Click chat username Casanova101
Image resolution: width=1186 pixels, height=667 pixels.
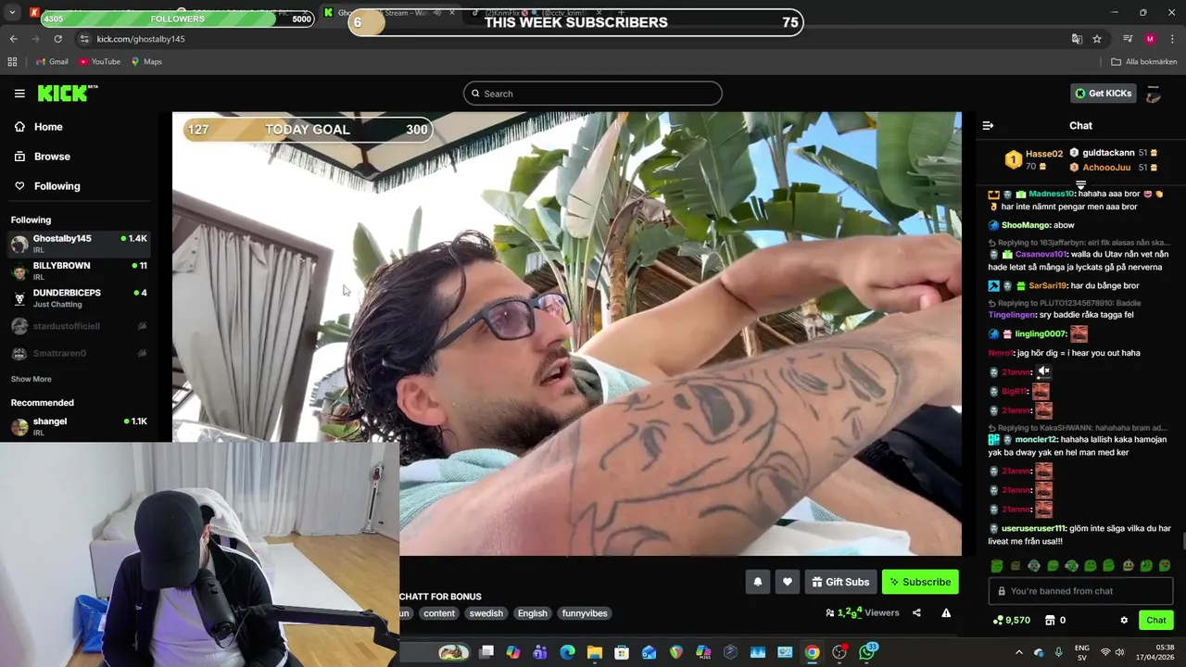[1041, 254]
